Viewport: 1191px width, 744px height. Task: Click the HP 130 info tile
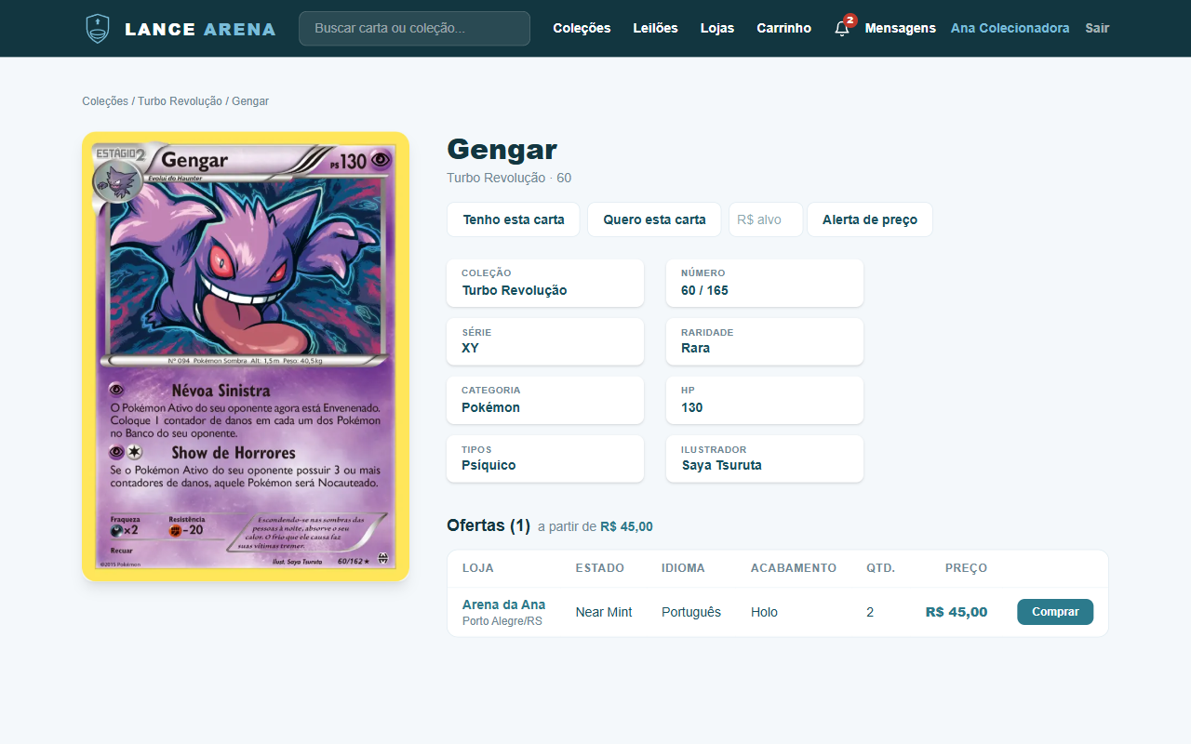click(765, 400)
